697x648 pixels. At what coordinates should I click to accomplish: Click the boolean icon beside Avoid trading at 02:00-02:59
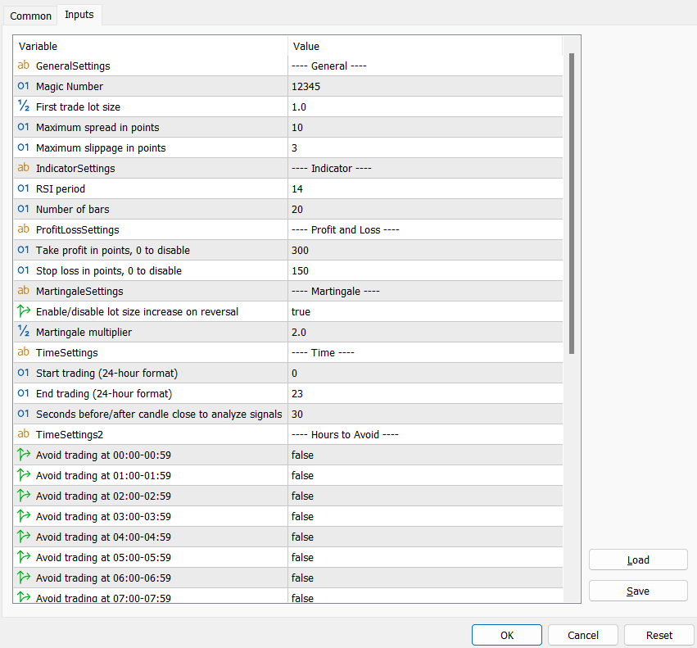pos(24,495)
